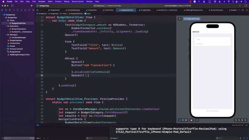
Task: Select BudgetDetailView in the navigator
Action: pyautogui.click(x=18, y=23)
